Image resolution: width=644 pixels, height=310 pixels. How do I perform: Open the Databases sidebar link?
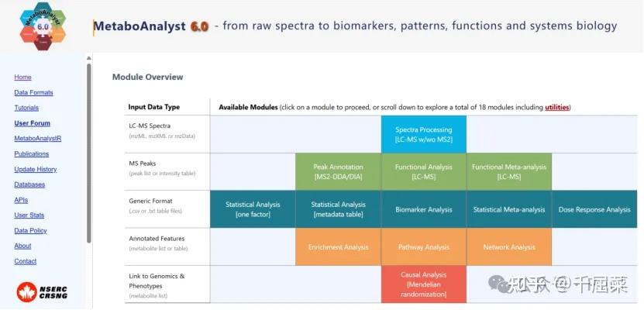point(29,184)
